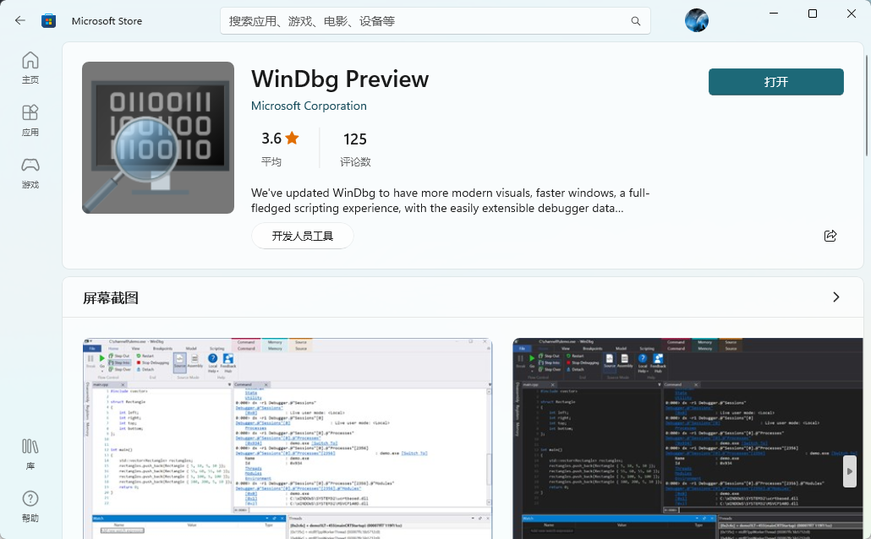The height and width of the screenshot is (539, 871).
Task: Click the search magnifier icon
Action: coord(635,21)
